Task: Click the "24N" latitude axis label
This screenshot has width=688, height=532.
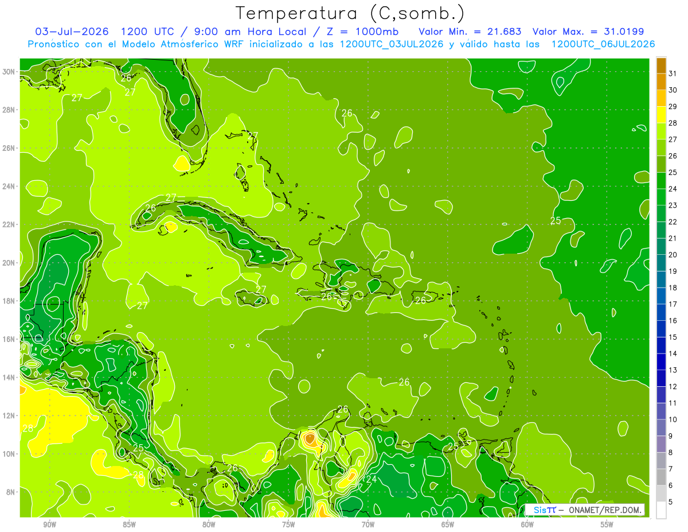Action: click(9, 186)
